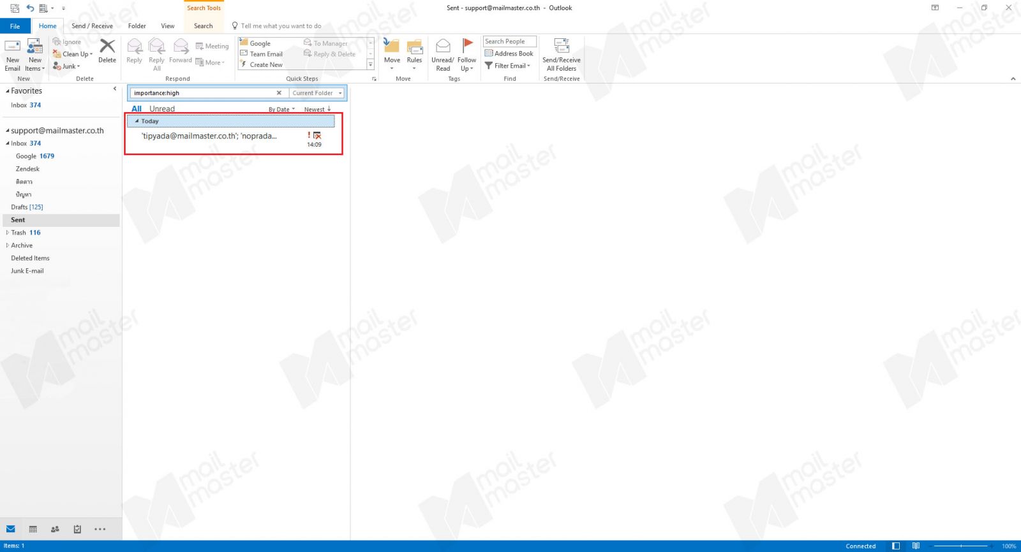The width and height of the screenshot is (1021, 552).
Task: Open the Zendesk folder
Action: (x=27, y=169)
